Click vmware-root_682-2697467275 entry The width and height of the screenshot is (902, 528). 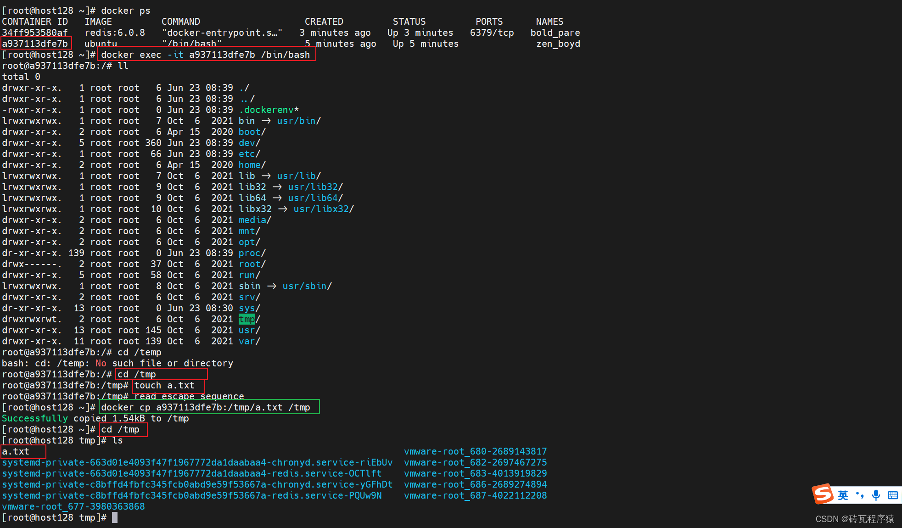[476, 462]
